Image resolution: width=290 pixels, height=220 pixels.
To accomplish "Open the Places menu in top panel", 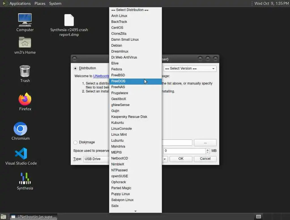I will point(40,3).
